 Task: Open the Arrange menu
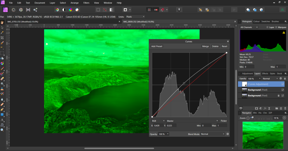(x=74, y=3)
